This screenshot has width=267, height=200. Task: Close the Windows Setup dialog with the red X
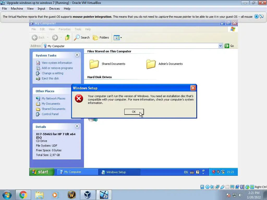[193, 88]
